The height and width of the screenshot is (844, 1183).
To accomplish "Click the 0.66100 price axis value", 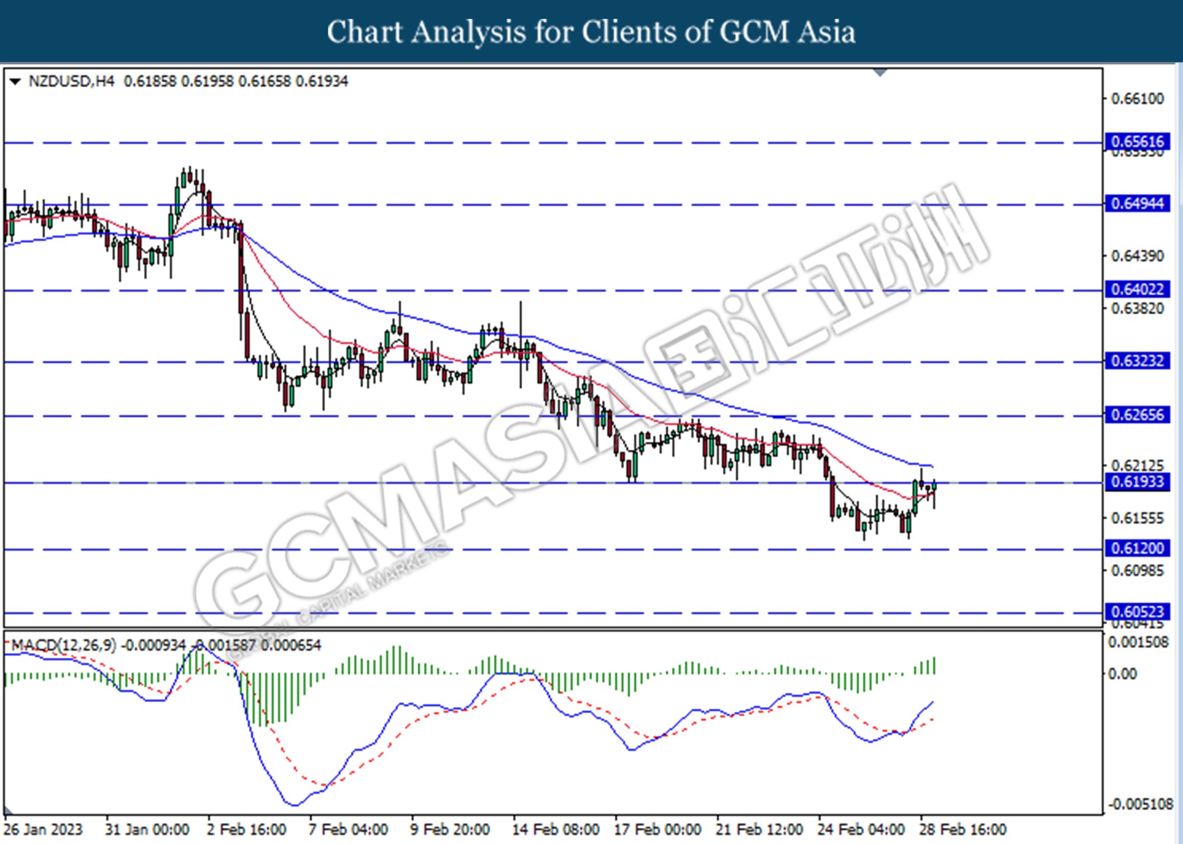I will 1137,99.
